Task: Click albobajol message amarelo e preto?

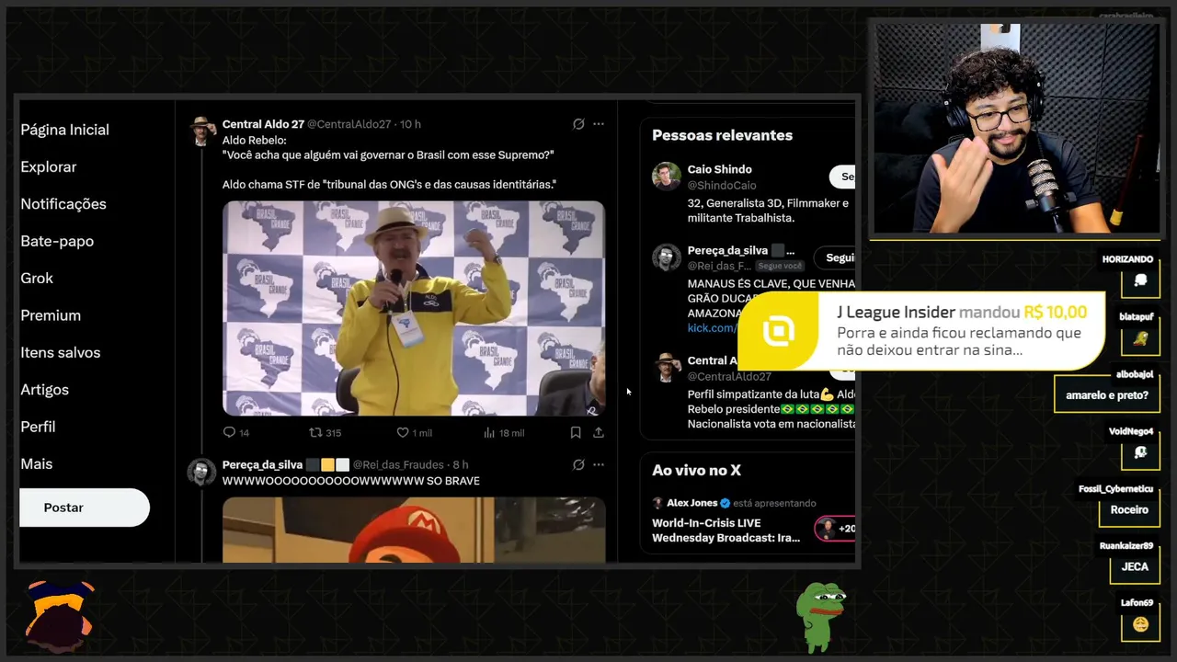Action: pyautogui.click(x=1107, y=395)
